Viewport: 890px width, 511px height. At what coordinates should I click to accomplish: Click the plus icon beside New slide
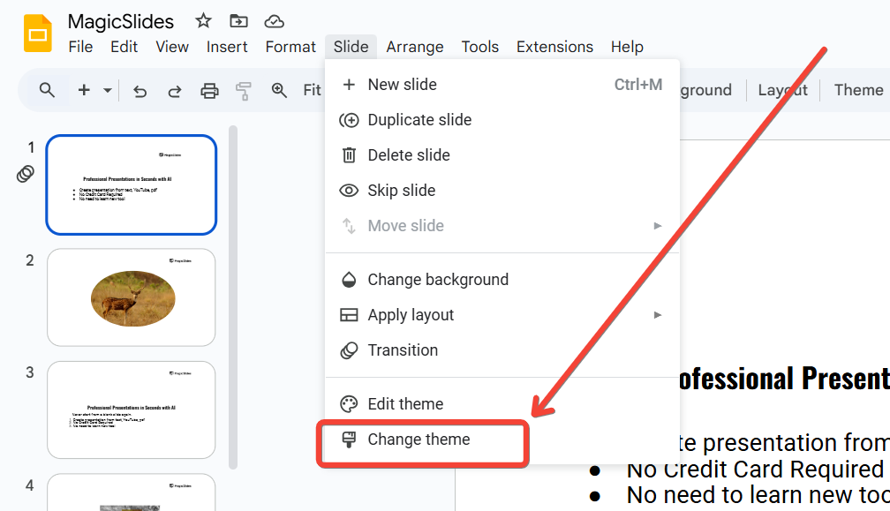(x=349, y=85)
